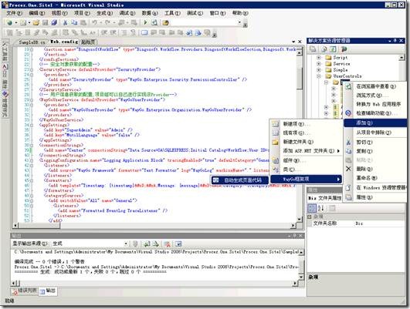Open the 窗口 (Window) menu
The width and height of the screenshot is (410, 309).
point(218,13)
